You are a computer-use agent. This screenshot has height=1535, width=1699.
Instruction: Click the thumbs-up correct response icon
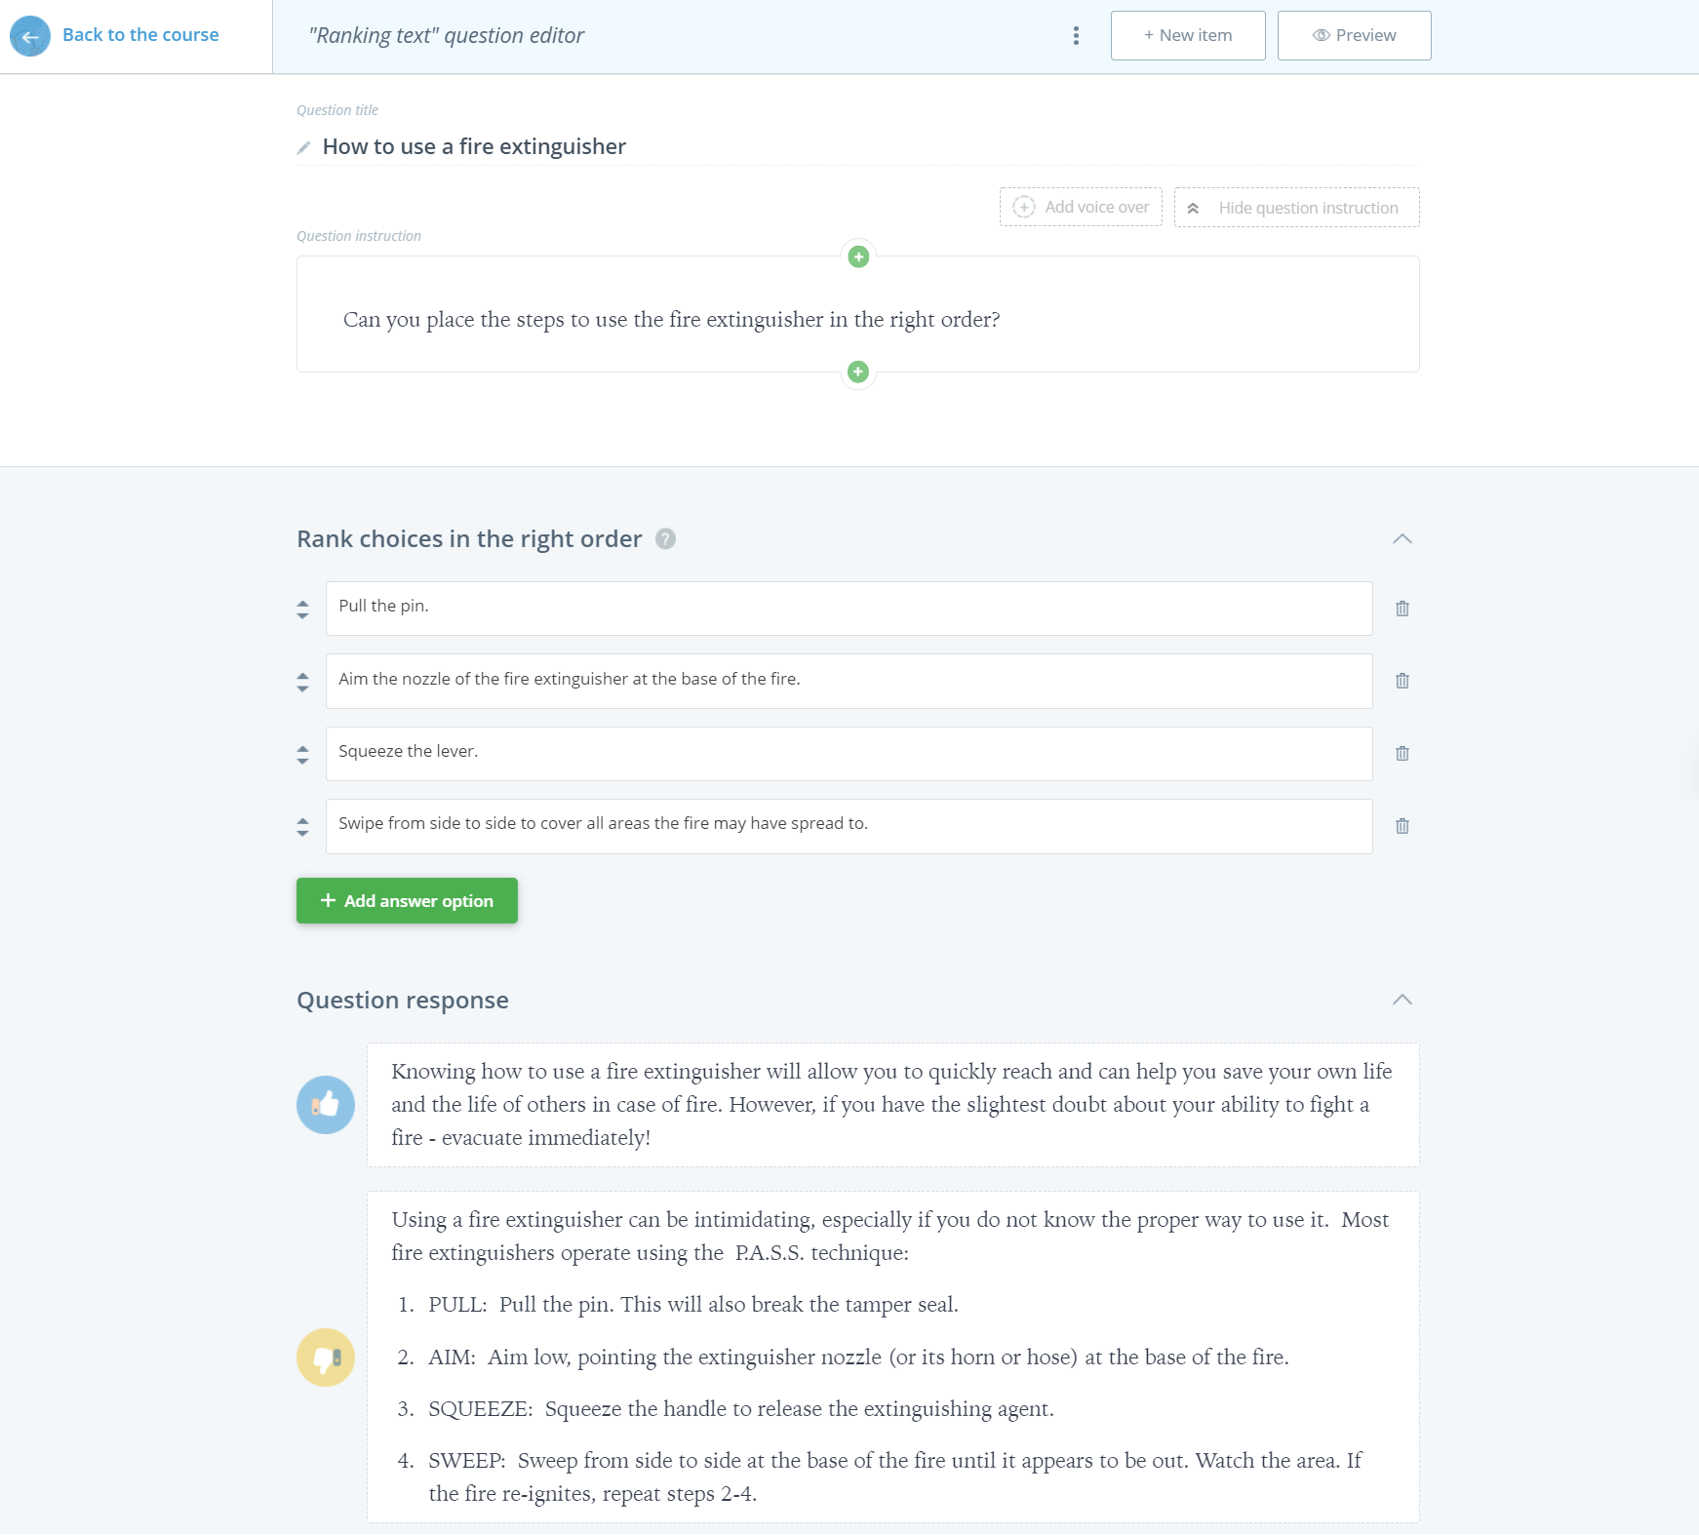[x=326, y=1105]
